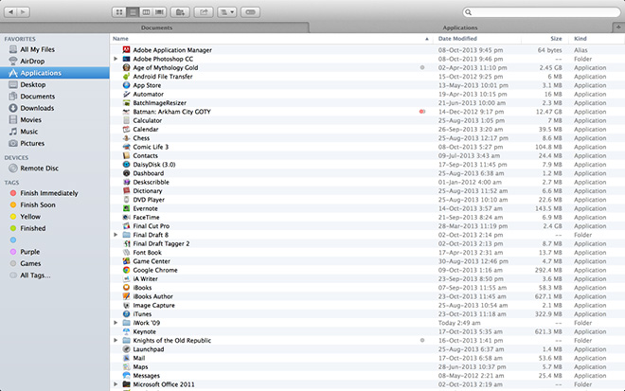Switch to Cover Flow view

[159, 12]
